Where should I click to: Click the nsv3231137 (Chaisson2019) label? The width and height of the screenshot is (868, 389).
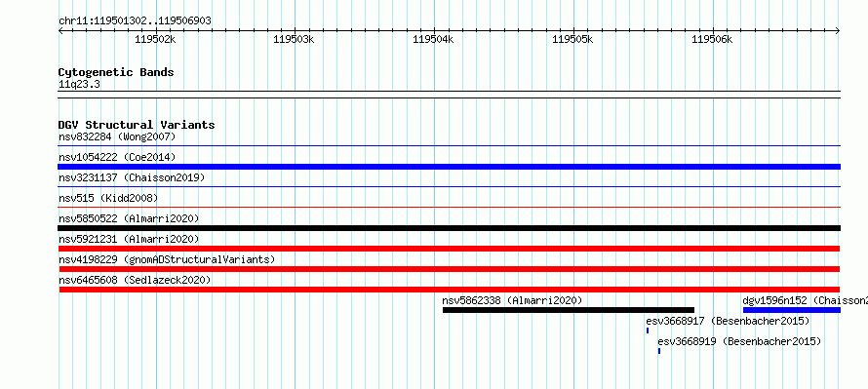click(132, 177)
